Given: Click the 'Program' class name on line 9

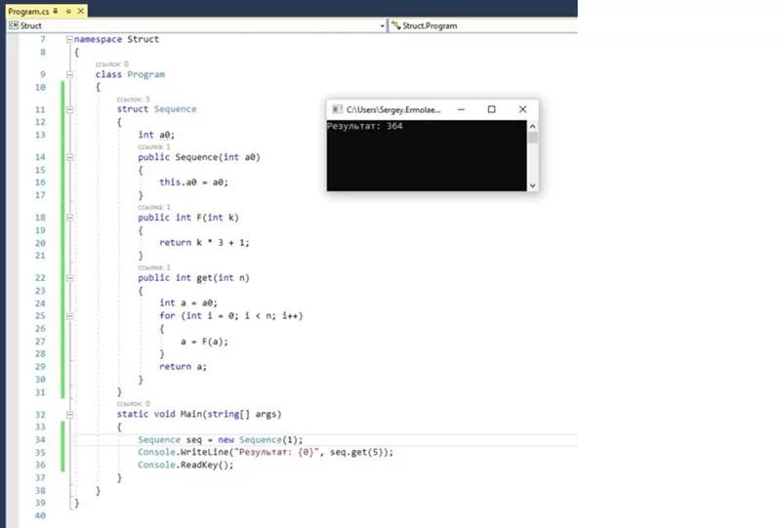Looking at the screenshot, I should click(x=145, y=75).
